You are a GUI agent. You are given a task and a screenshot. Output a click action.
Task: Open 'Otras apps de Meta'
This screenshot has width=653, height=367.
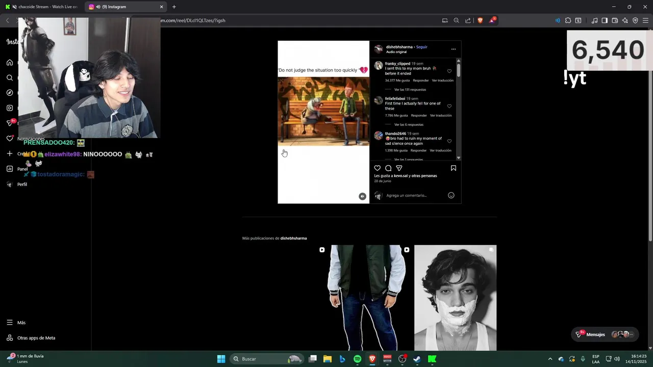[31, 338]
